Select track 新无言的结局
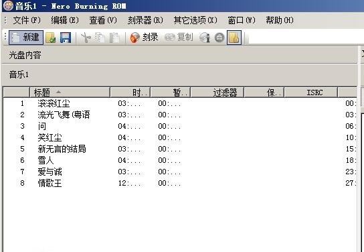The width and height of the screenshot is (364, 252). point(62,149)
